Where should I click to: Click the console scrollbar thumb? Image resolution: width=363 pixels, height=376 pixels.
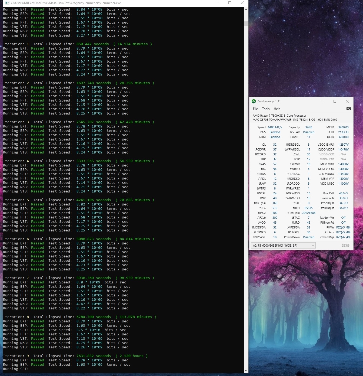tap(246, 24)
